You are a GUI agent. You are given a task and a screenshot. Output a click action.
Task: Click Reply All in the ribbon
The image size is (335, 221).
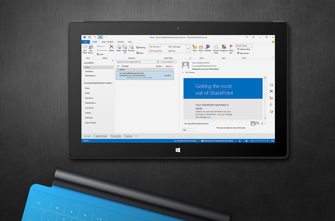(125, 49)
